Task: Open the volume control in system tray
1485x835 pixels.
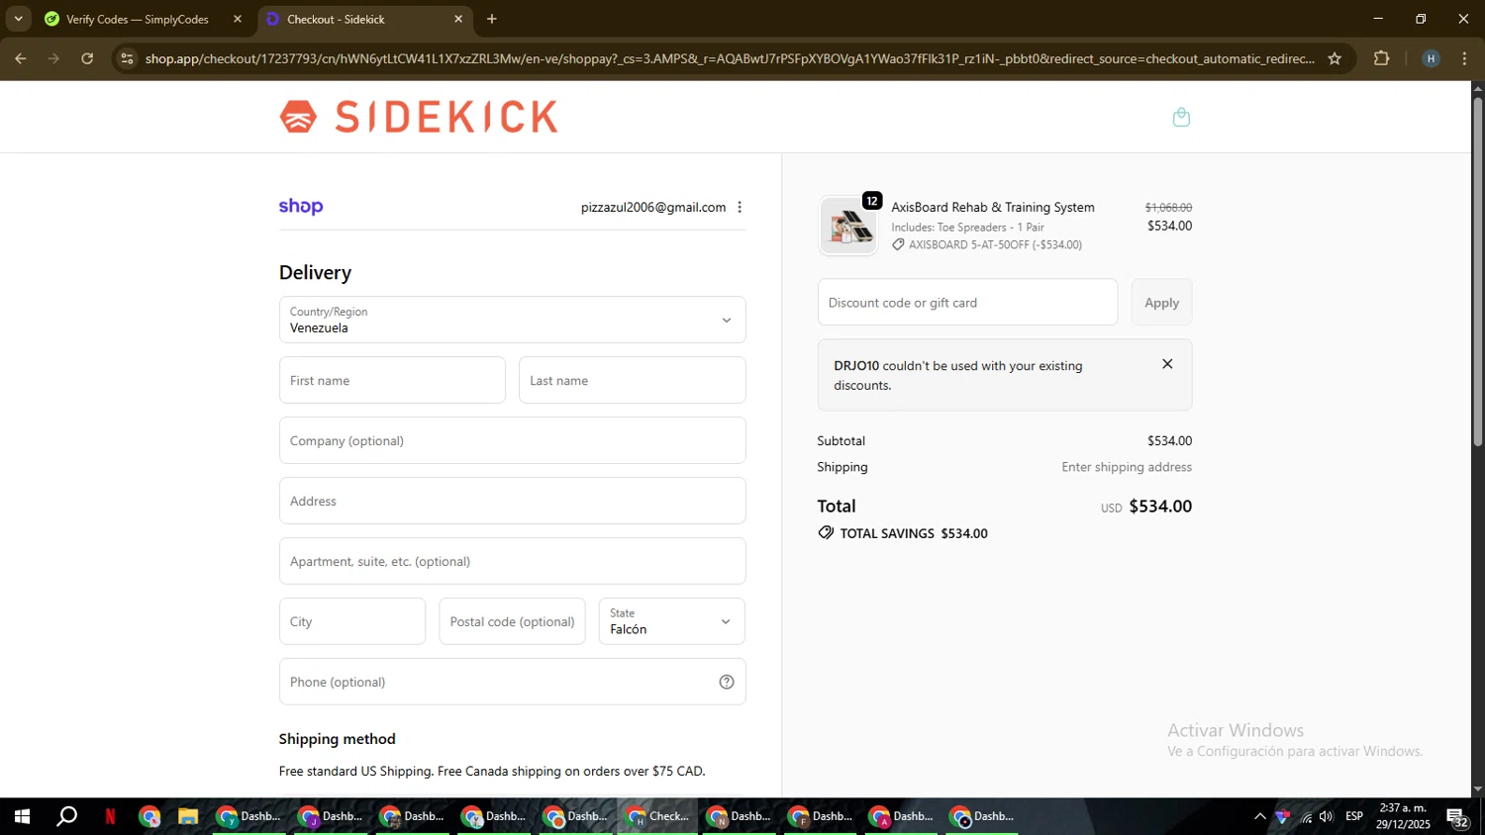Action: (1327, 816)
